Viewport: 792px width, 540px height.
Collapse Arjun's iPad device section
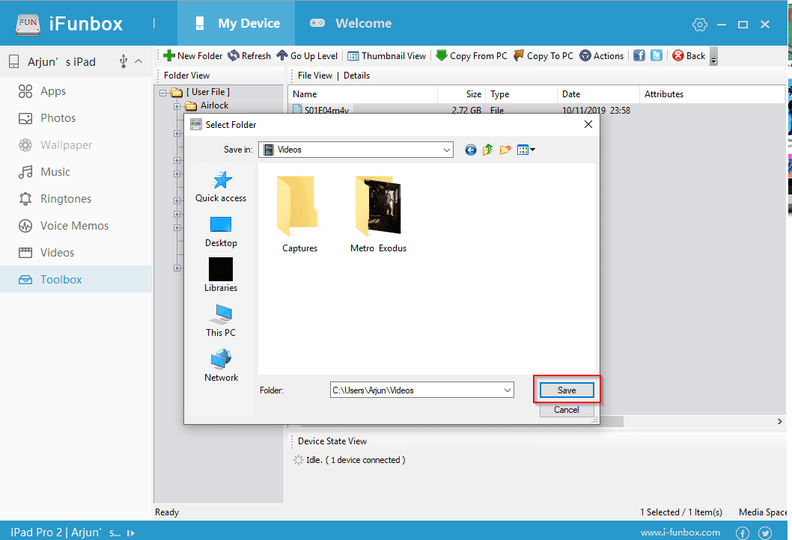click(138, 61)
